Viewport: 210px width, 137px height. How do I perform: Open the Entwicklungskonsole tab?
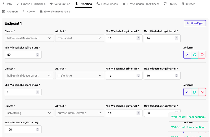(x=55, y=12)
